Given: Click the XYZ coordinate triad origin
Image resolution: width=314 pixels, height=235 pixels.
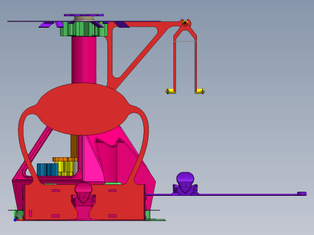Looking at the screenshot, I should pos(15,220).
